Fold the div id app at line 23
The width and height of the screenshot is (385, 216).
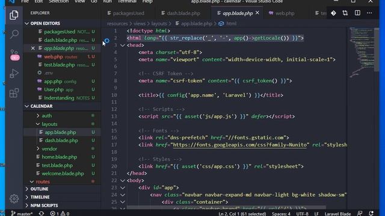coord(122,188)
